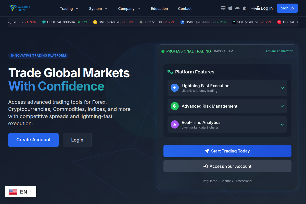The width and height of the screenshot is (306, 204).
Task: Click Start Trading Today button
Action: (227, 151)
